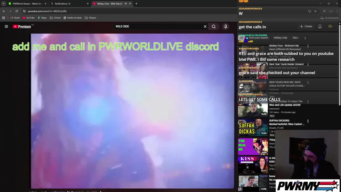Viewport: 341px width, 192px height.
Task: Start voice search with the microphone
Action: click(226, 26)
